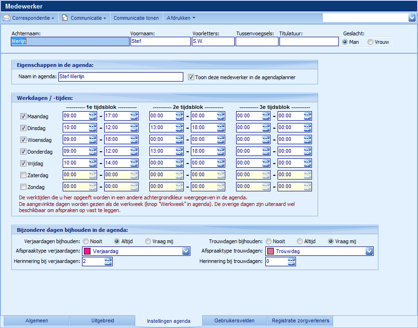Image resolution: width=418 pixels, height=328 pixels.
Task: Click the empty Tussenvoegsels field
Action: point(257,41)
